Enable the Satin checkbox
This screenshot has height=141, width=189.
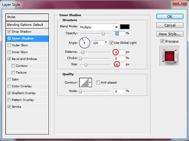[9, 79]
